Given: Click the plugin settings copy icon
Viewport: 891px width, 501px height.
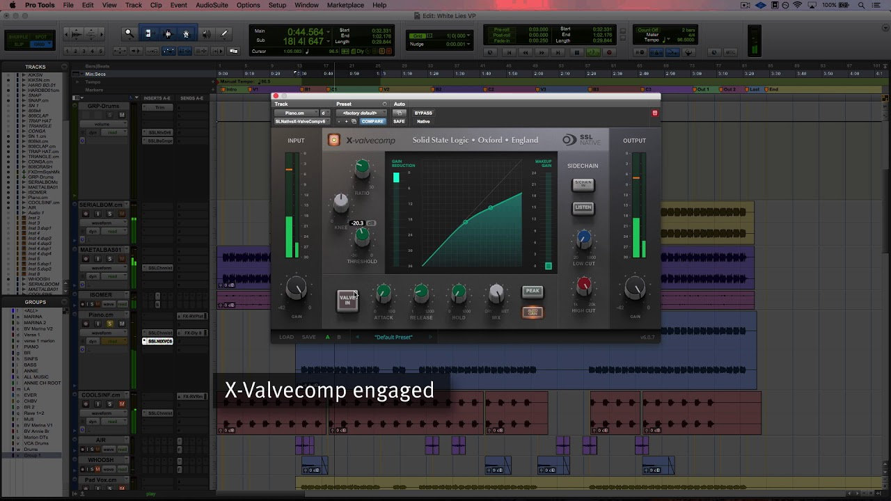Looking at the screenshot, I should (354, 121).
